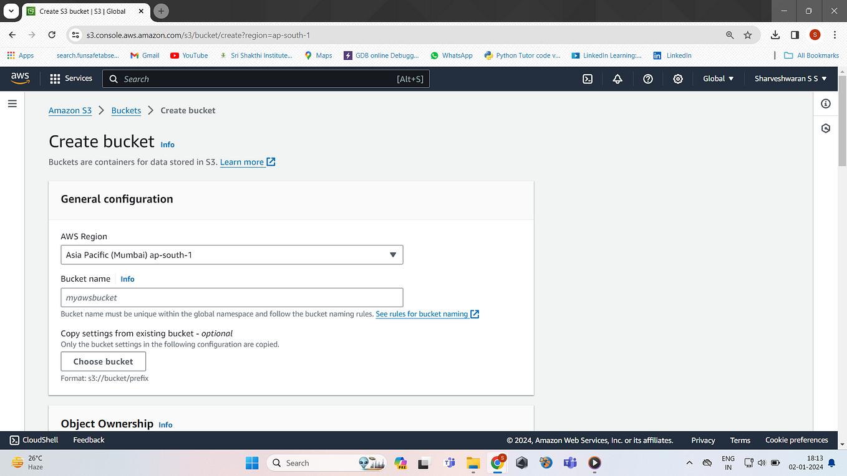Open the Services grid menu

(71, 79)
